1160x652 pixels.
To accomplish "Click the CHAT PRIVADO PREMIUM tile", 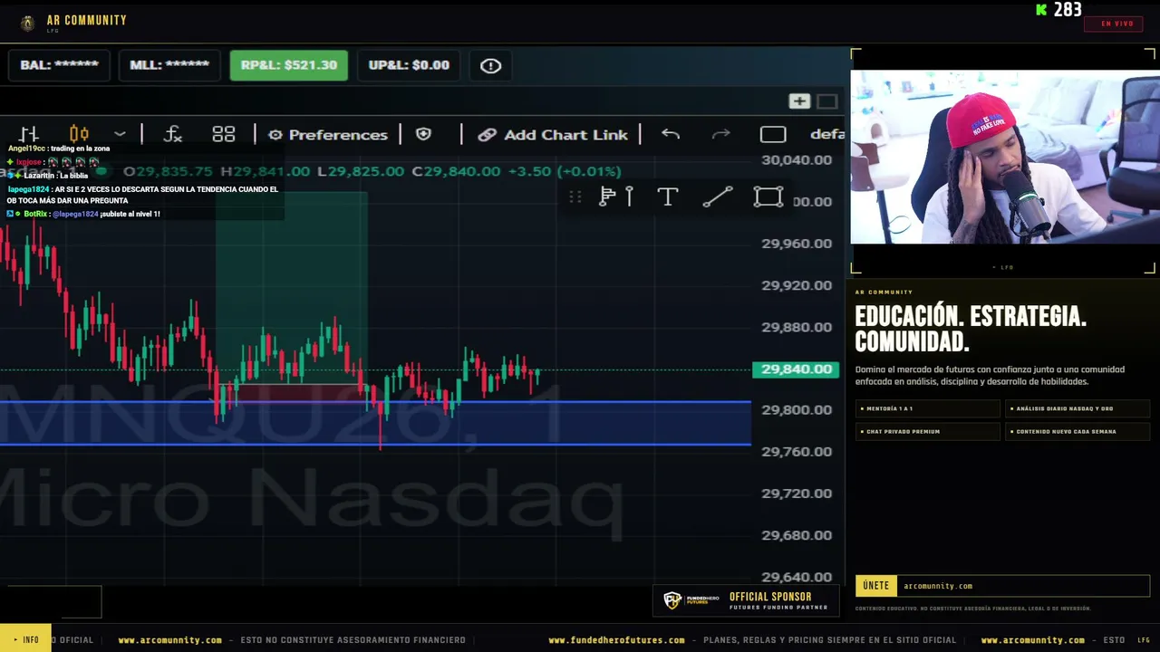I will point(928,432).
